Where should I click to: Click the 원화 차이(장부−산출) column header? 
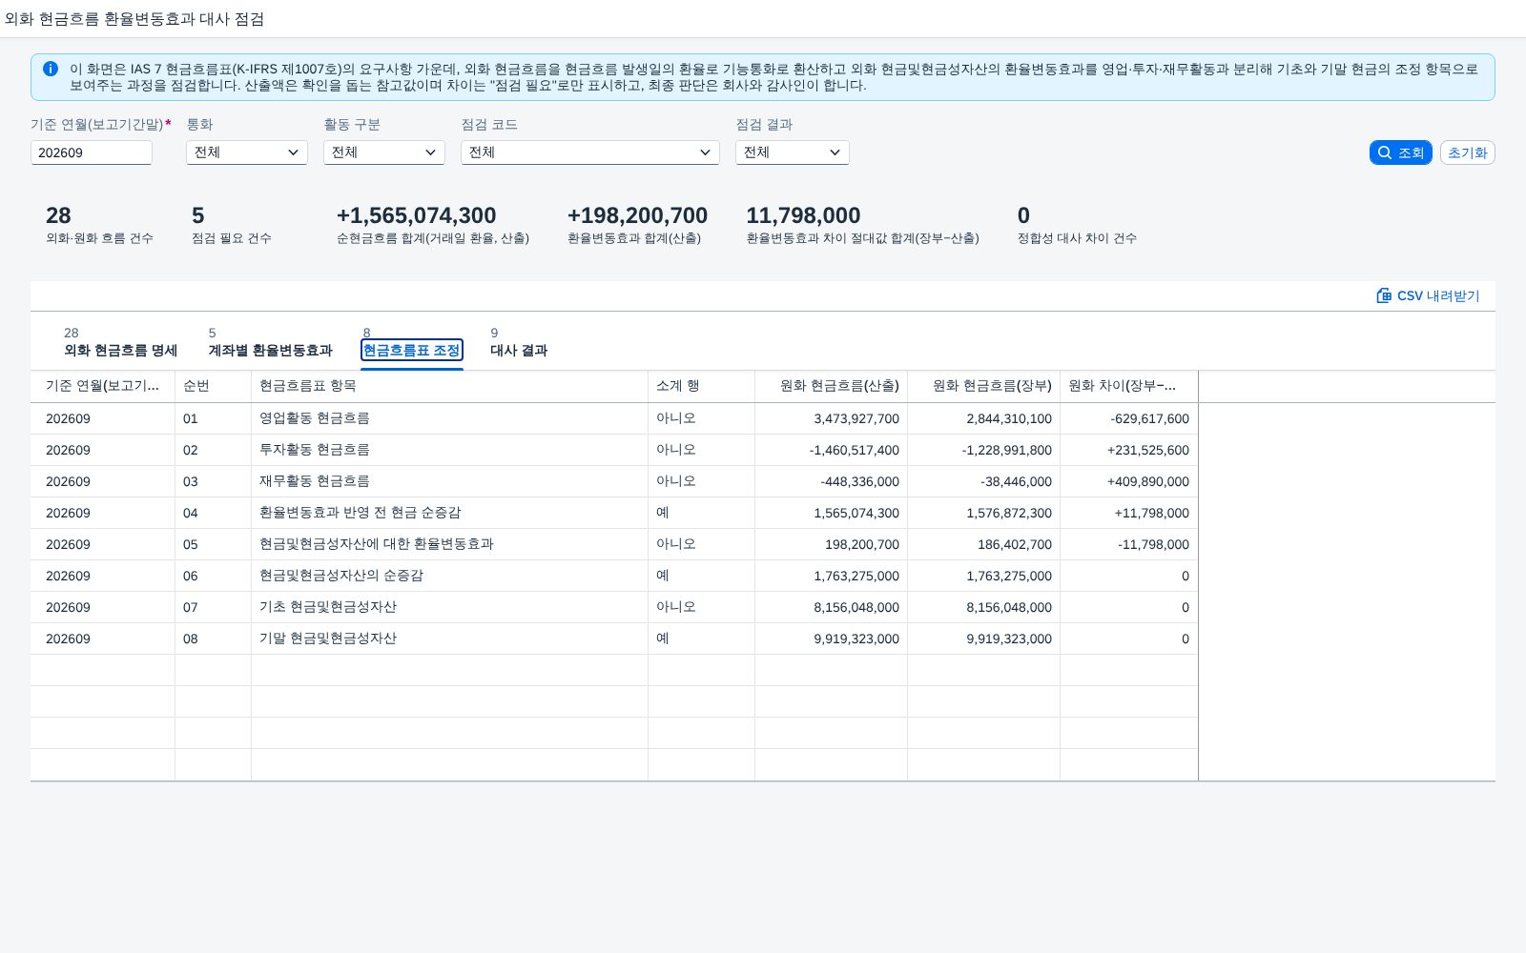point(1128,386)
